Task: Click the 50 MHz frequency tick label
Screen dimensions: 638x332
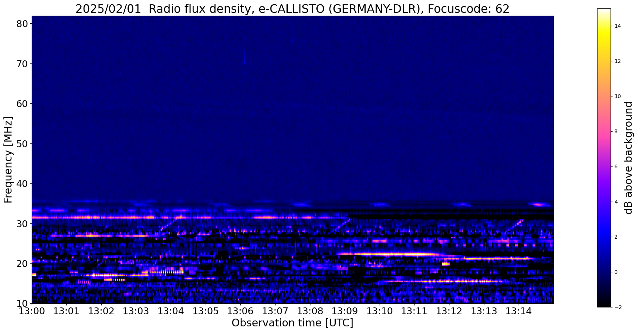Action: click(x=22, y=144)
